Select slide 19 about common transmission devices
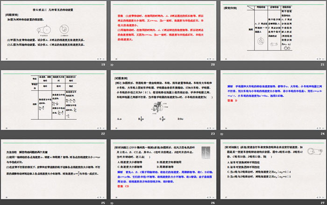327x205 pixels. pos(54,30)
